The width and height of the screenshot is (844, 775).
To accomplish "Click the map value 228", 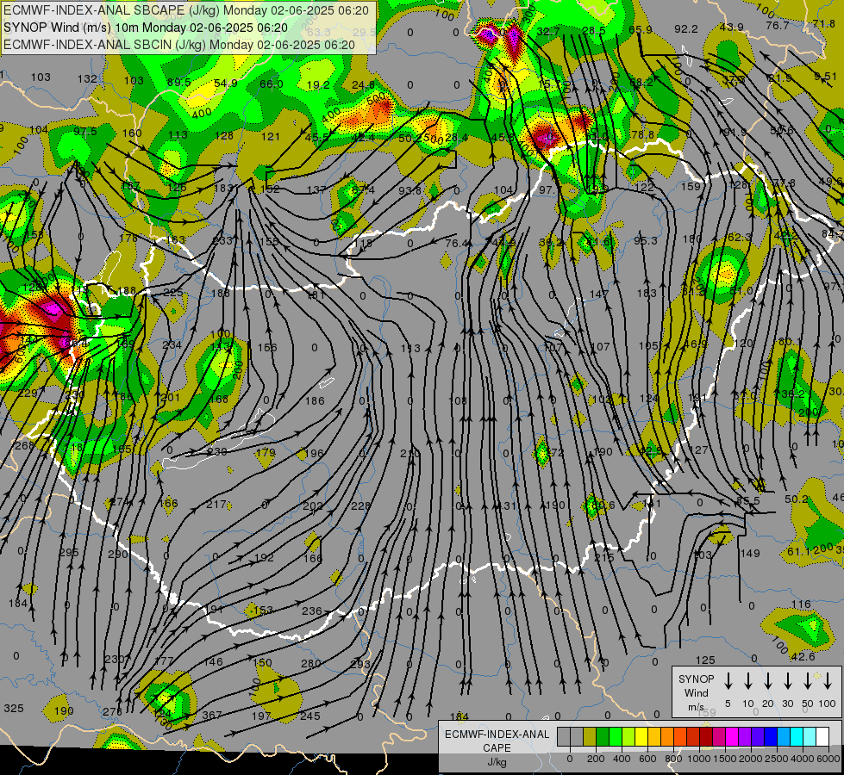I will pos(360,505).
